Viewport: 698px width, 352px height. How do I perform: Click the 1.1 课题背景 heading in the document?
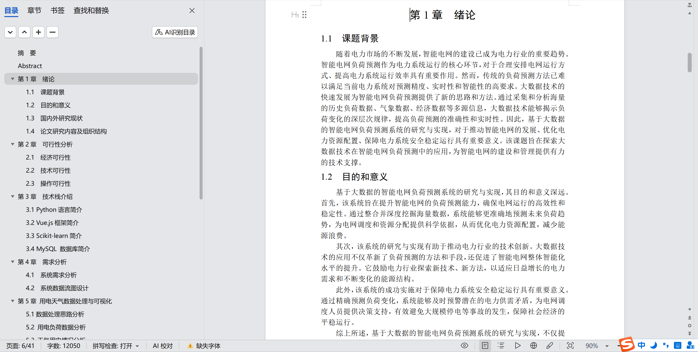(350, 38)
